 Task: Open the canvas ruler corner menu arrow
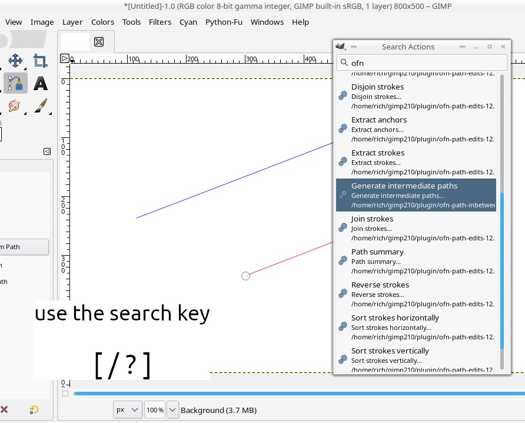coord(65,58)
